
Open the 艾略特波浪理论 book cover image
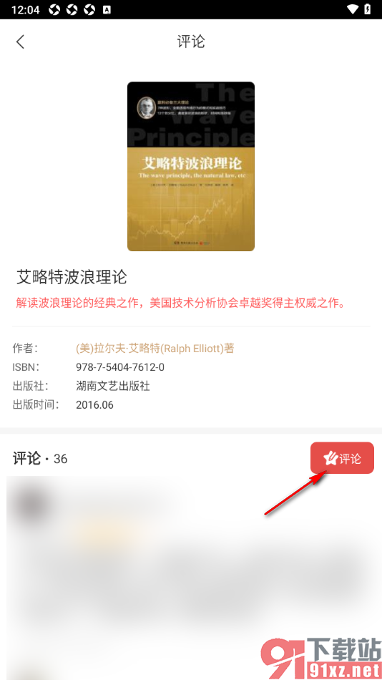click(191, 166)
